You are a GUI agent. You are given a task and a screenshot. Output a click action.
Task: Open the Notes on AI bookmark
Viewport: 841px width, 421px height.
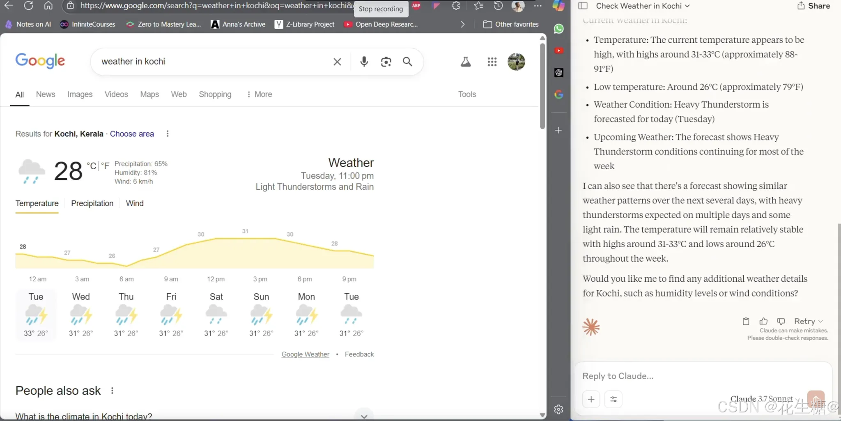point(28,24)
